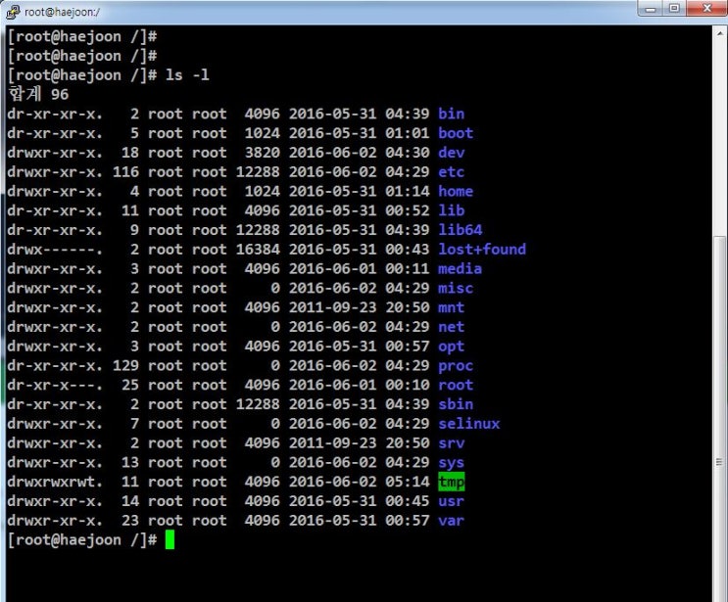Click the 'media' directory name

tap(461, 269)
